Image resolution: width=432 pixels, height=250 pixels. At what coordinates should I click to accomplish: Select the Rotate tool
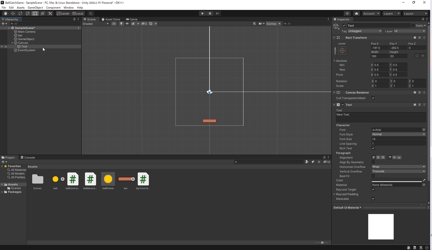[x=20, y=13]
